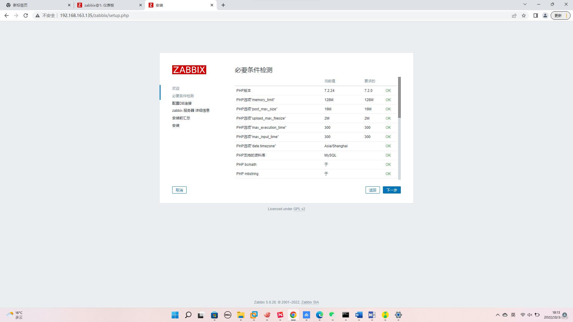Click the browser update (更新) button
This screenshot has width=573, height=322.
coord(560,16)
